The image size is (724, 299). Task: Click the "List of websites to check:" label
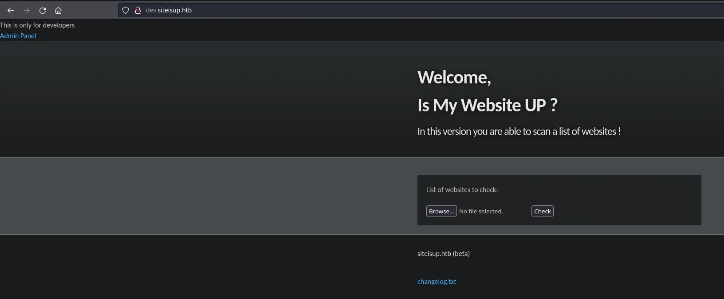462,190
